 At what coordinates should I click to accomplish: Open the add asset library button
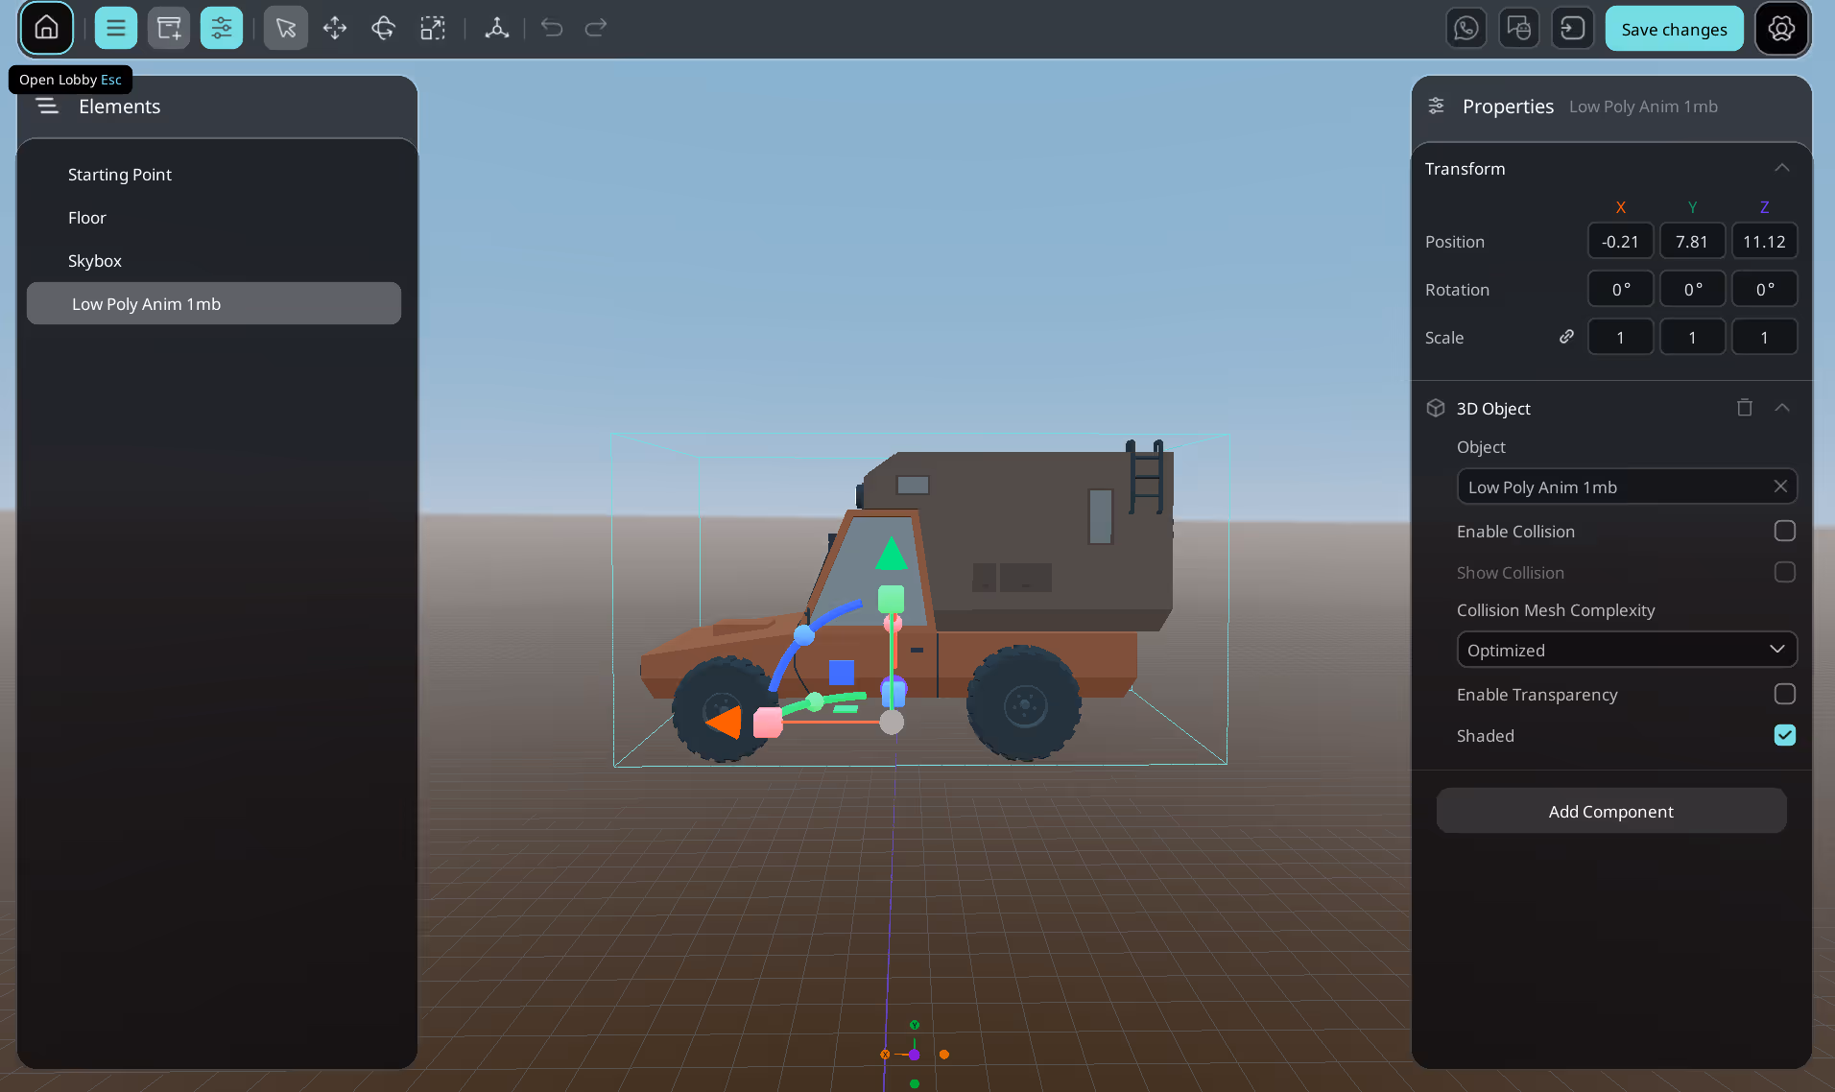169,28
